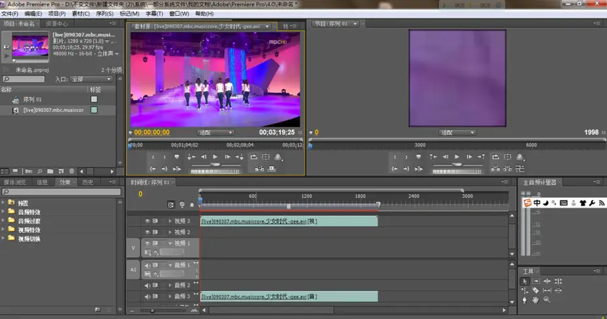Switch project panel to list view
Screen dimensions: 607x319
coord(5,171)
